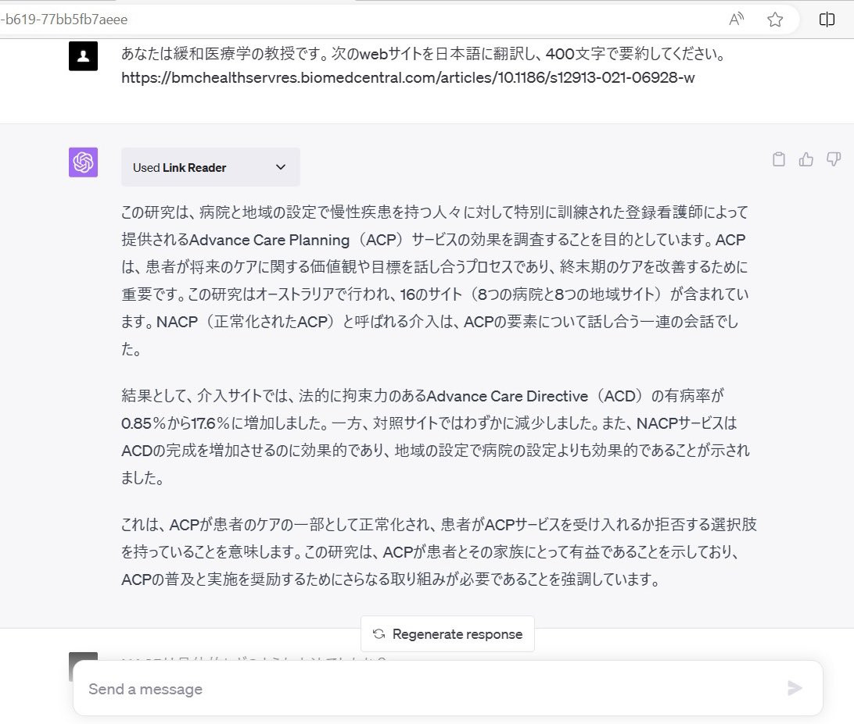Click the Regenerate response button
The image size is (854, 724).
pyautogui.click(x=447, y=633)
